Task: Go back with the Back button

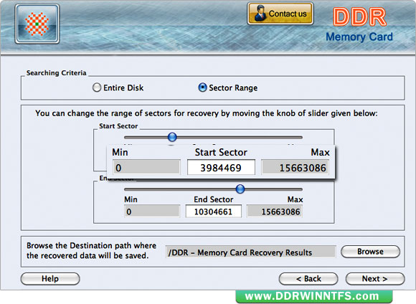Action: (x=308, y=279)
